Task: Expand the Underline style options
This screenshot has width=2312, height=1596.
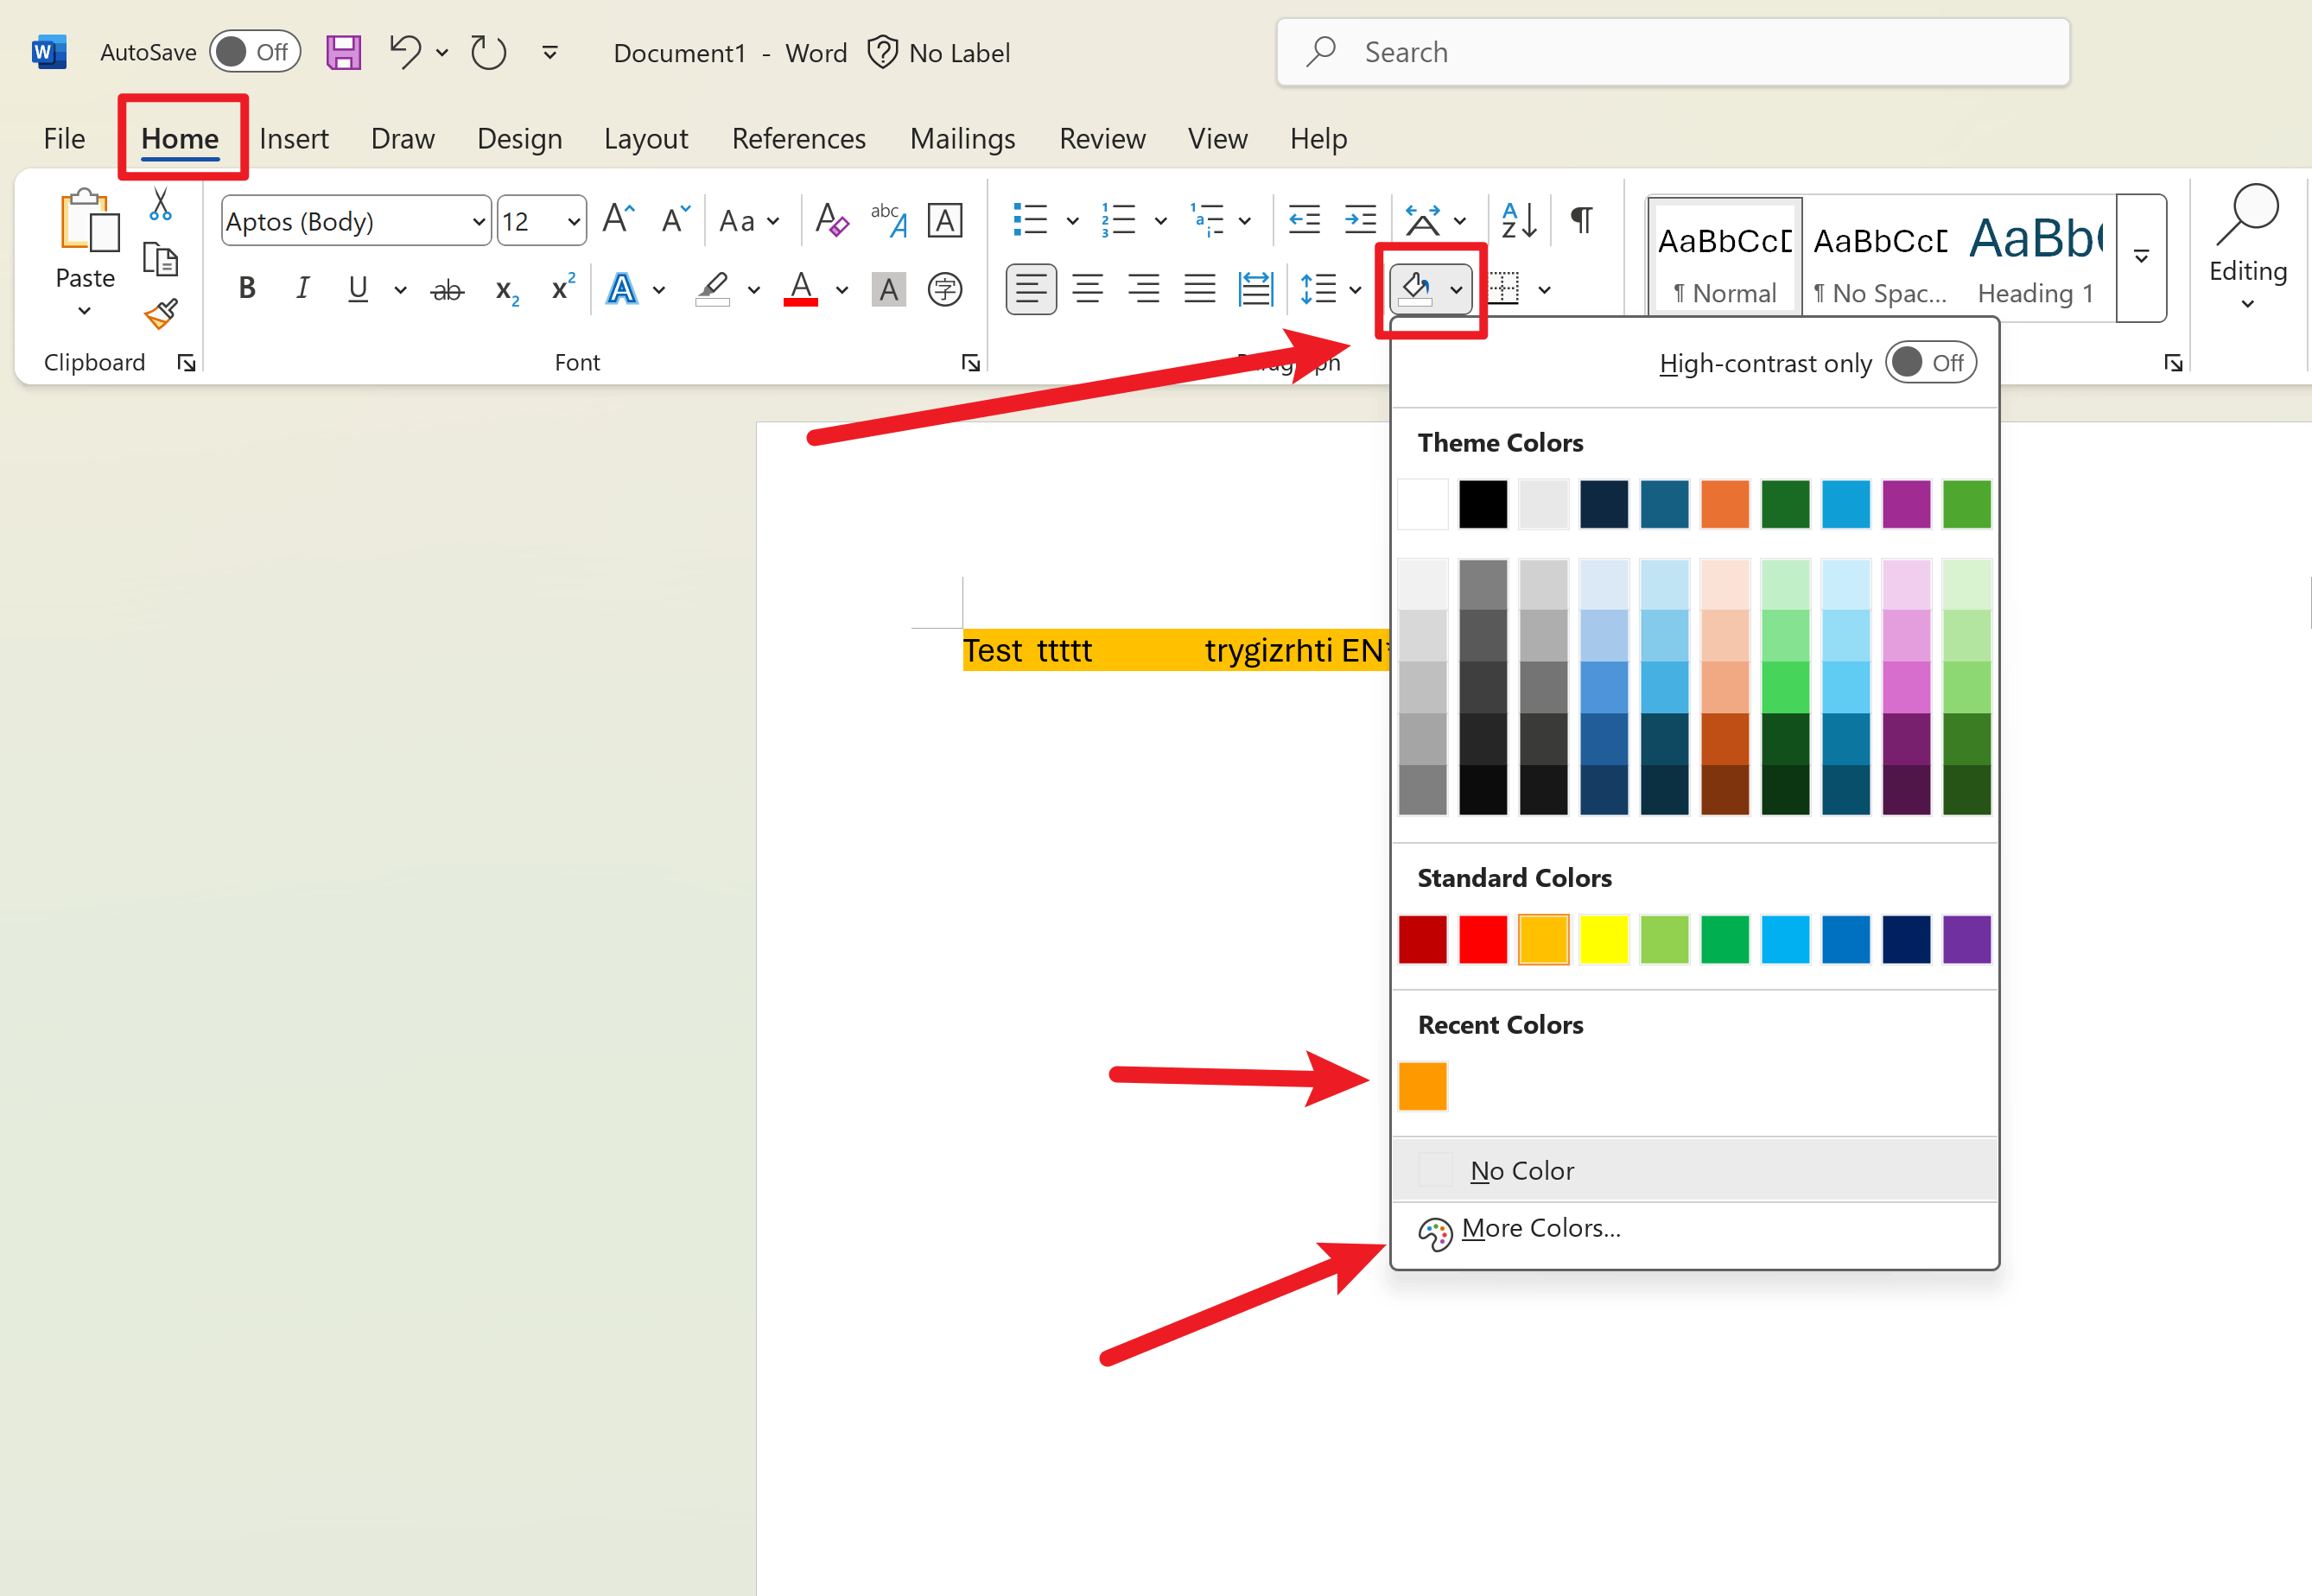Action: 400,289
